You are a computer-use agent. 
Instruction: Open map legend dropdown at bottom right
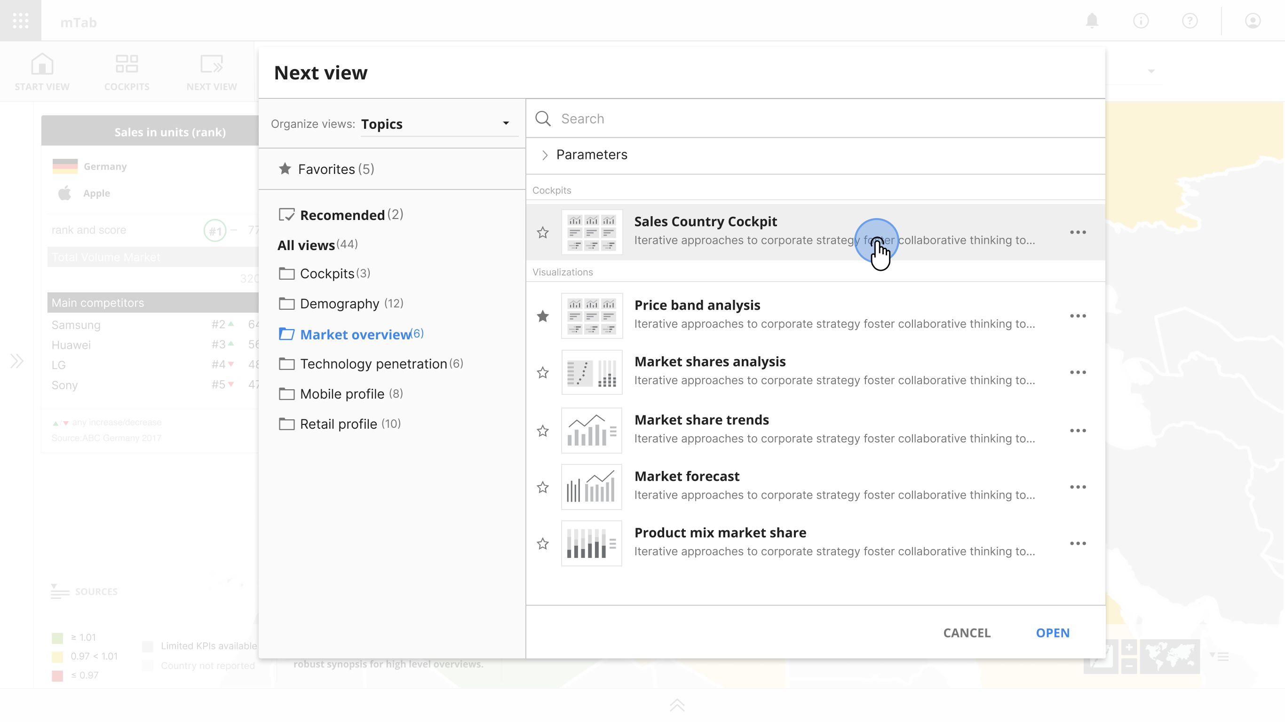[1219, 657]
